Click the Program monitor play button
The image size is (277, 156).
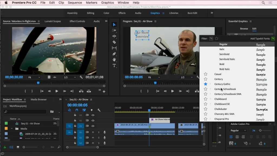173,91
